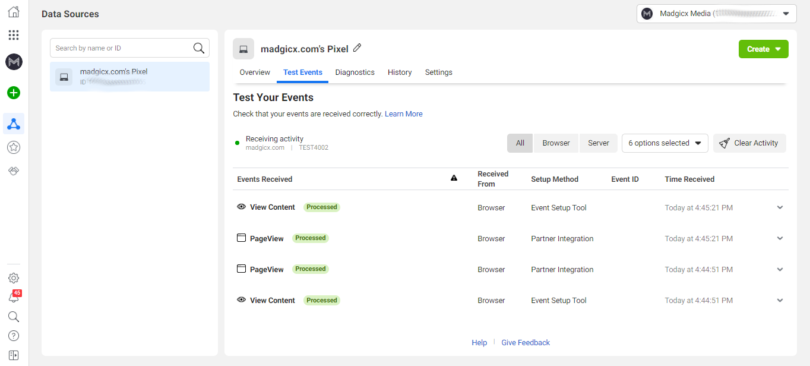This screenshot has height=366, width=810.
Task: Open the handshake partner integrations icon
Action: [14, 171]
